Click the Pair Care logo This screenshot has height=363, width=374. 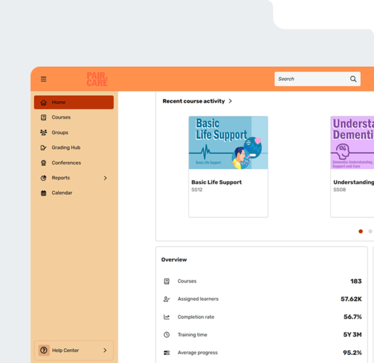(97, 79)
